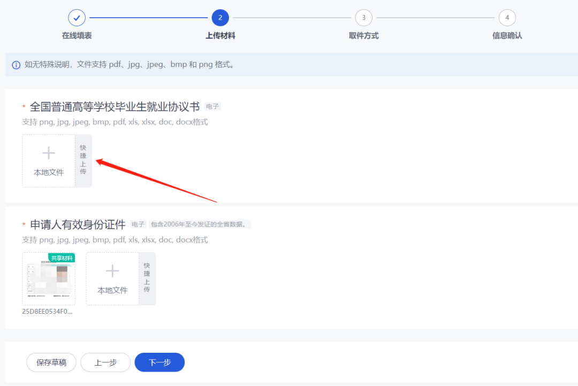The image size is (578, 386).
Task: Expand the 电子 label beside 申请人有效身份证件
Action: point(138,224)
